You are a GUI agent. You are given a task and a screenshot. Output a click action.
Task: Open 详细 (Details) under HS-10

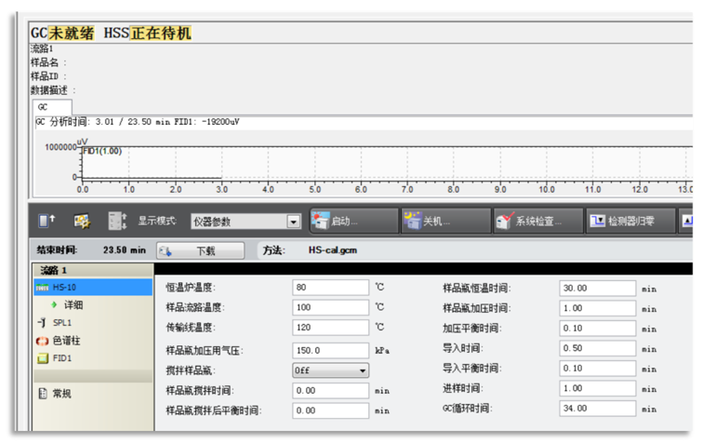73,304
